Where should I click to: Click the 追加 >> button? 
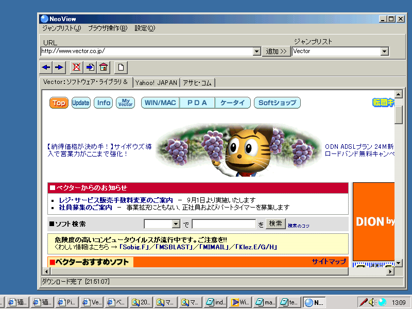click(276, 51)
